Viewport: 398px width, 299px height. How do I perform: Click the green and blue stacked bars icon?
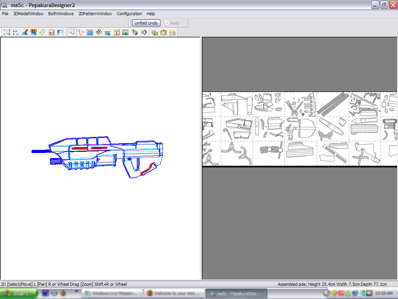pos(108,32)
